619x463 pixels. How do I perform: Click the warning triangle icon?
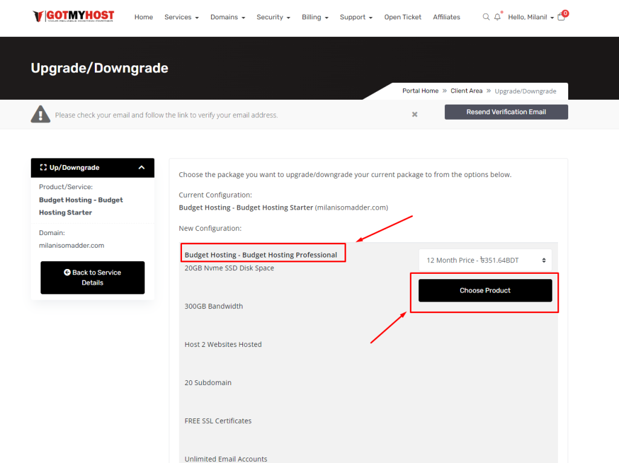(x=41, y=114)
